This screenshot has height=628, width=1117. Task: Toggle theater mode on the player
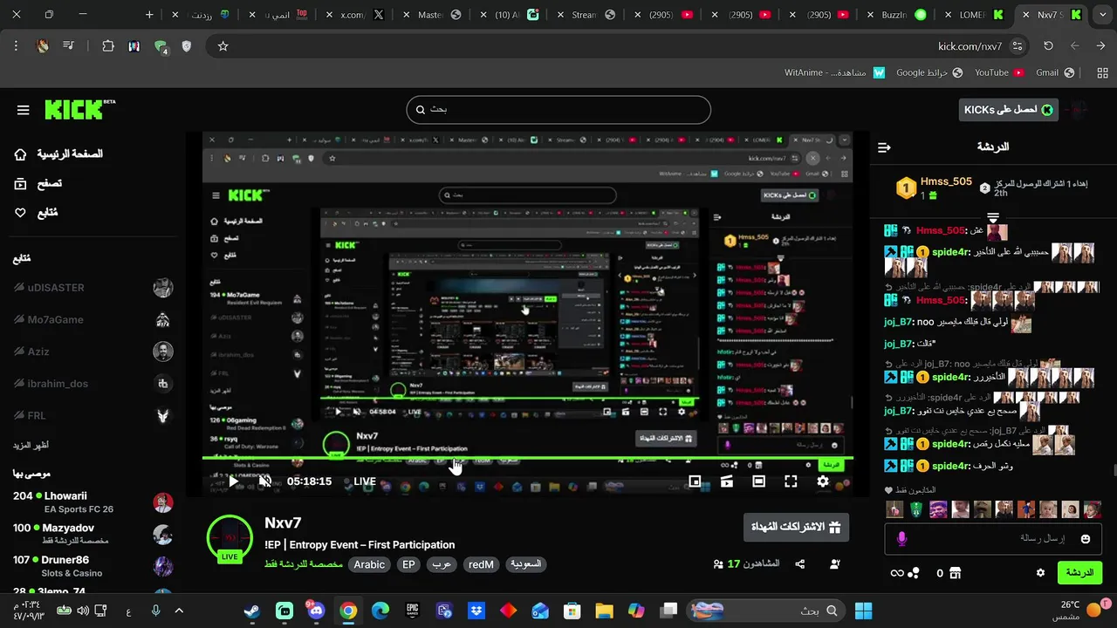coord(758,481)
